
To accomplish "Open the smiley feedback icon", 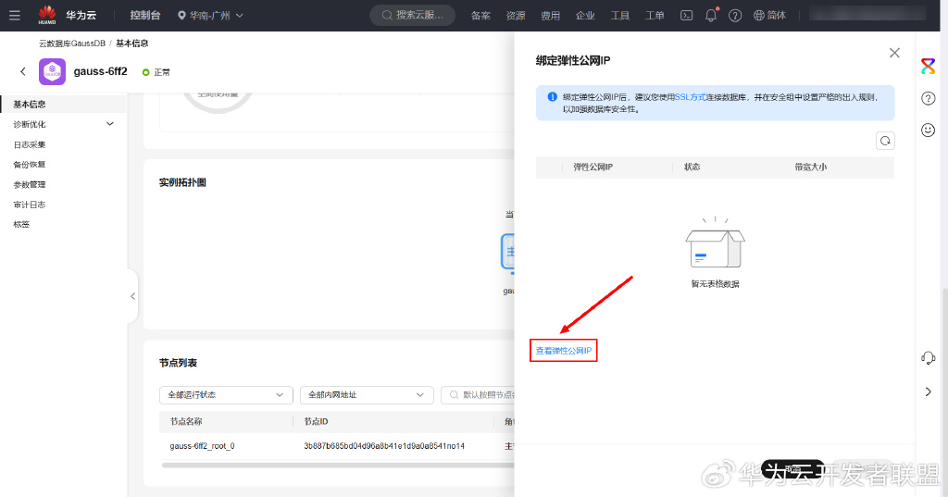I will pyautogui.click(x=928, y=130).
